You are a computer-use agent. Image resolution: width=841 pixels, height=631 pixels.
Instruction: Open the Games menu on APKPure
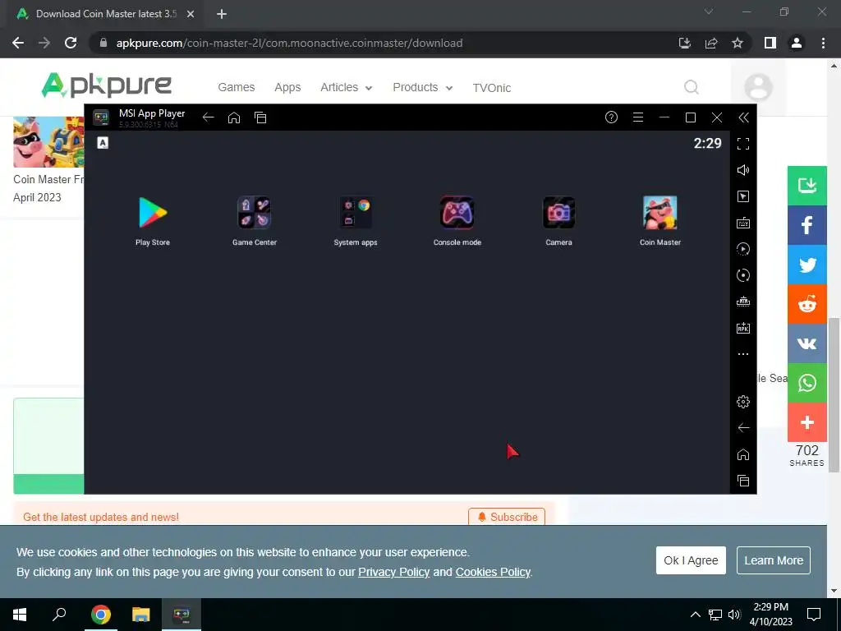236,87
